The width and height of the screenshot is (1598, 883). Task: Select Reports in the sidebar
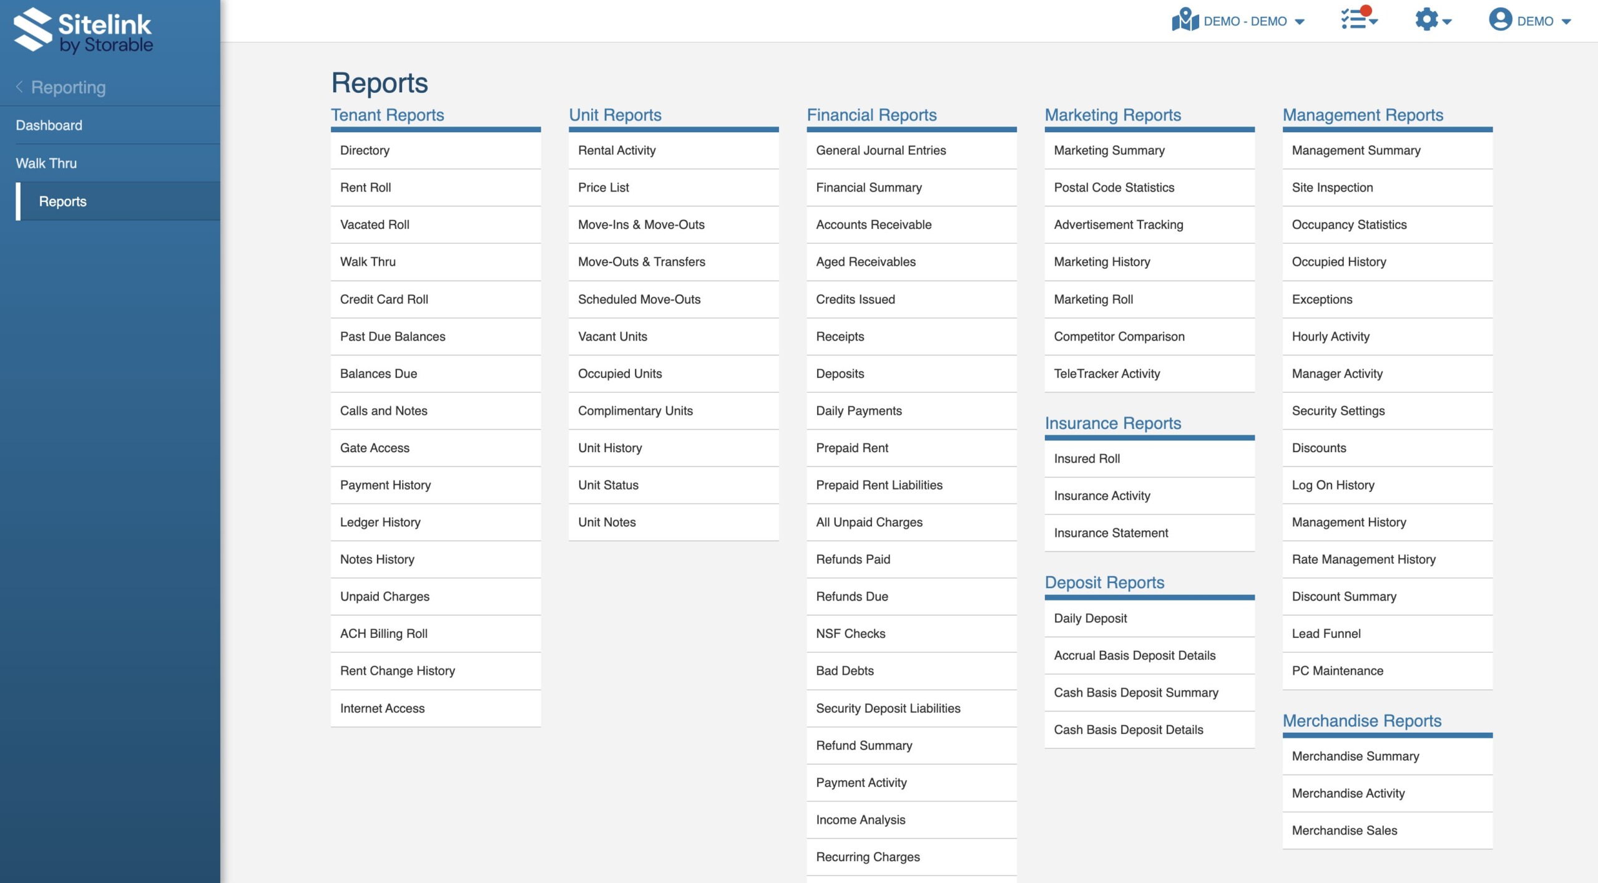[62, 201]
